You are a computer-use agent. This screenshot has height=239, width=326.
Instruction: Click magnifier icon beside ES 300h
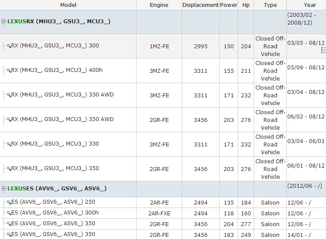(x=9, y=213)
